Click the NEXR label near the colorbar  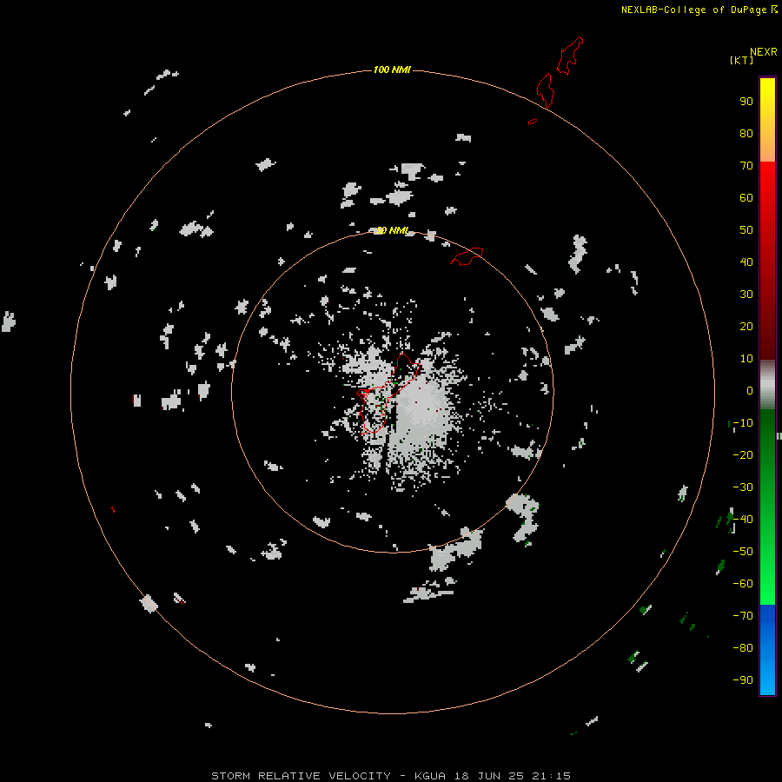pyautogui.click(x=764, y=51)
